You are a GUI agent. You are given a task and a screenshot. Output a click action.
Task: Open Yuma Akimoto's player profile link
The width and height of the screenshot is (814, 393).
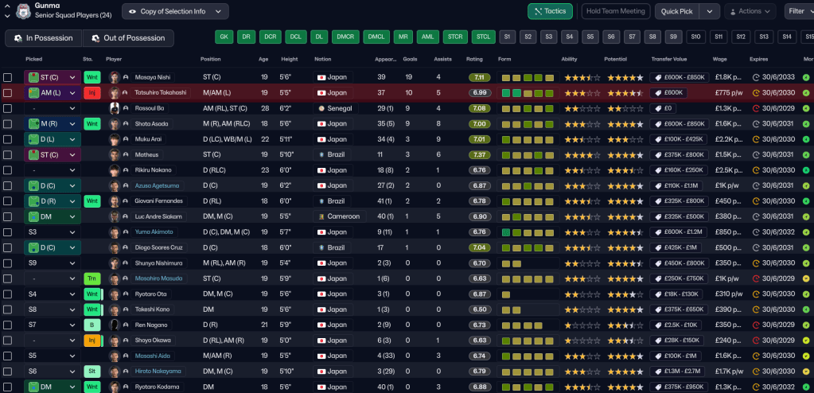(154, 232)
